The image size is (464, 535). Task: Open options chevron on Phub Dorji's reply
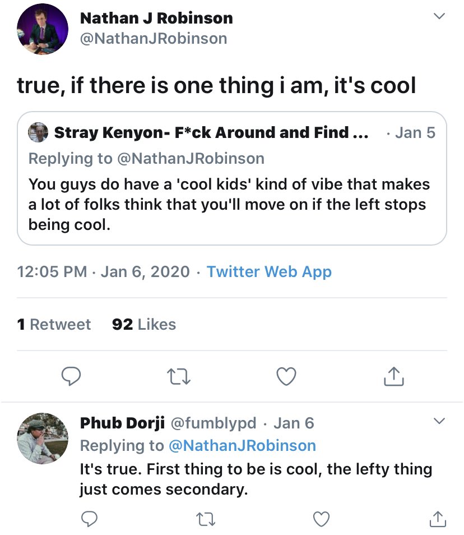[x=439, y=421]
